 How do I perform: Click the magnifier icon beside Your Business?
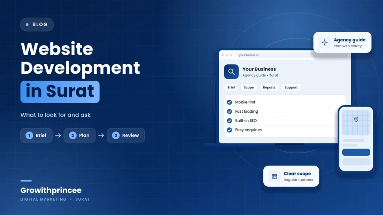coord(231,72)
